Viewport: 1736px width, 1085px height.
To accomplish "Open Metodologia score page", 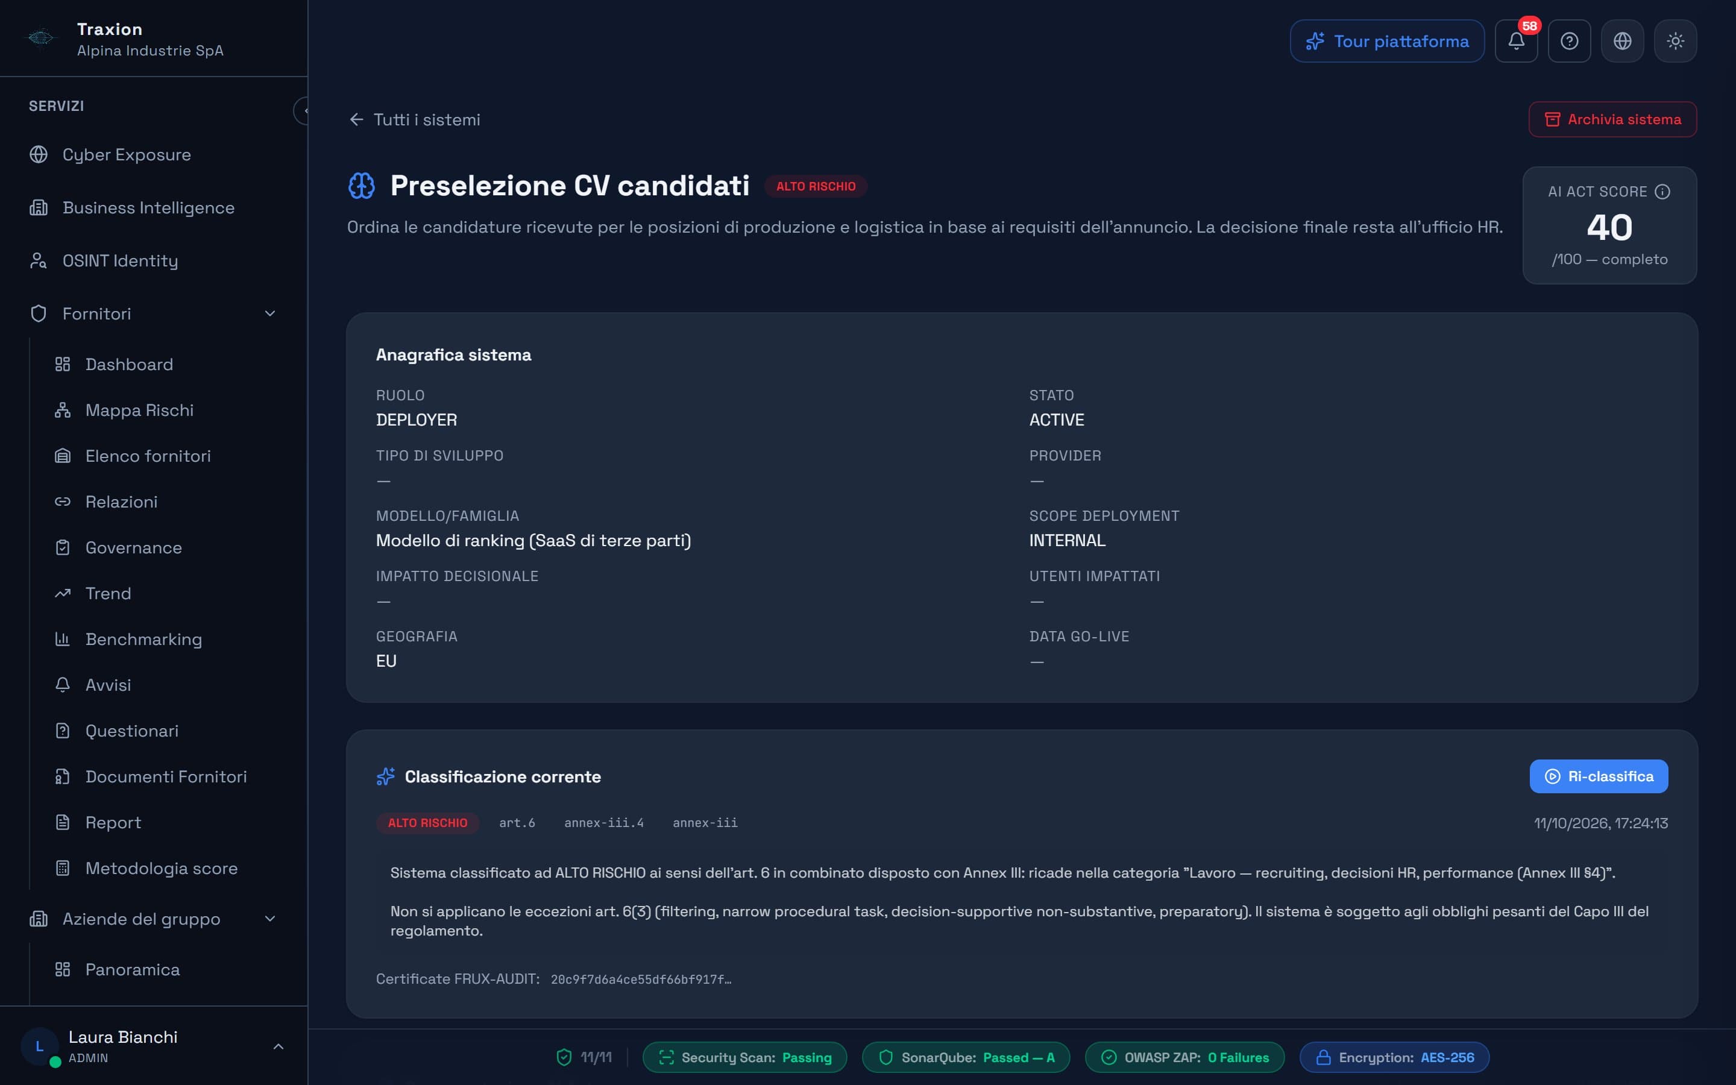I will (165, 868).
